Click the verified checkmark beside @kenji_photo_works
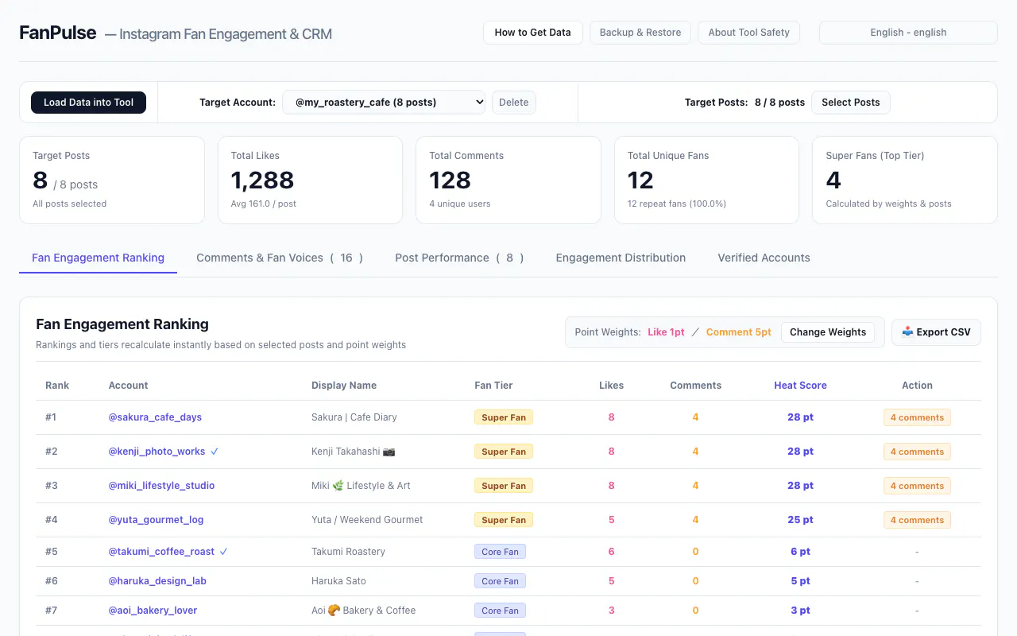This screenshot has width=1017, height=636. coord(215,452)
